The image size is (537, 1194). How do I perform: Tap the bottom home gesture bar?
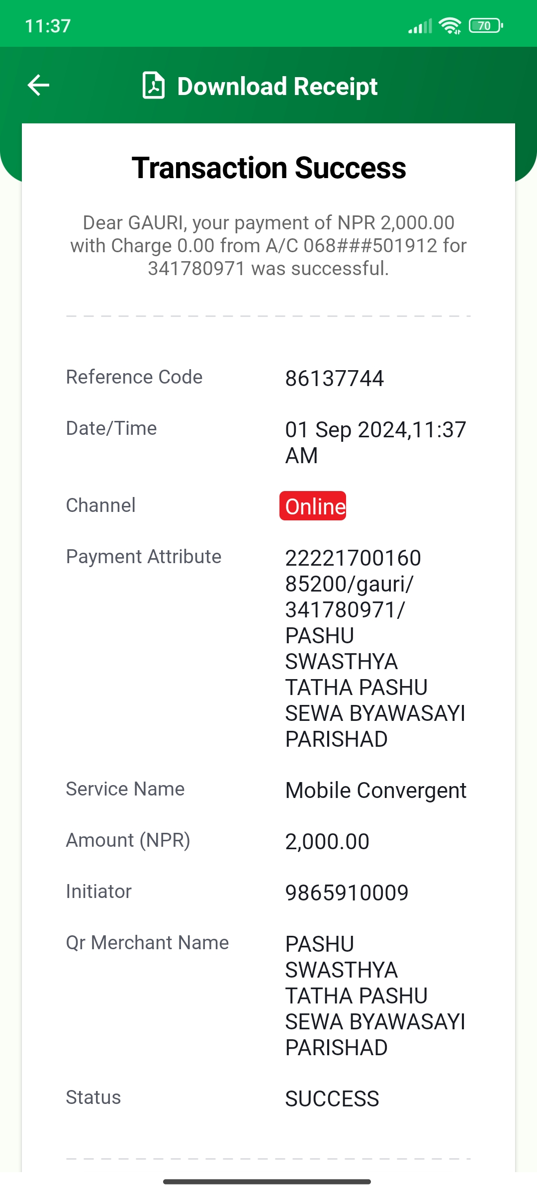(267, 1182)
